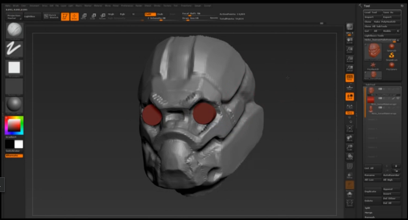Enable Draw mode button
Viewport: 408px width, 220px height.
point(74,17)
